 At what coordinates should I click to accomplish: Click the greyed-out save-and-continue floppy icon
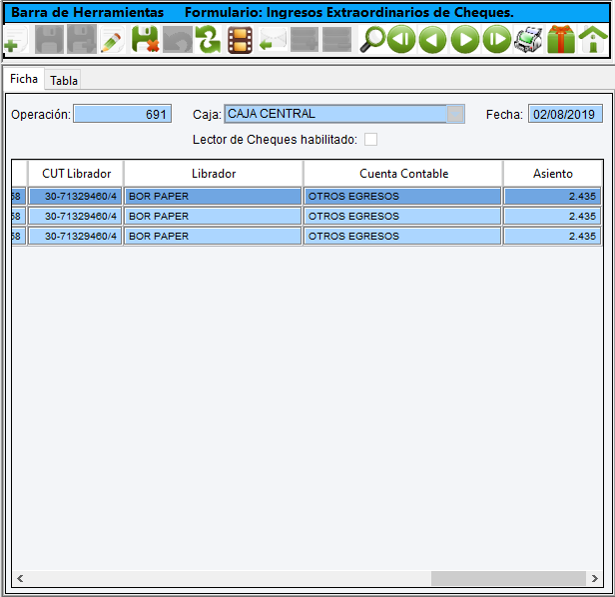(x=82, y=40)
